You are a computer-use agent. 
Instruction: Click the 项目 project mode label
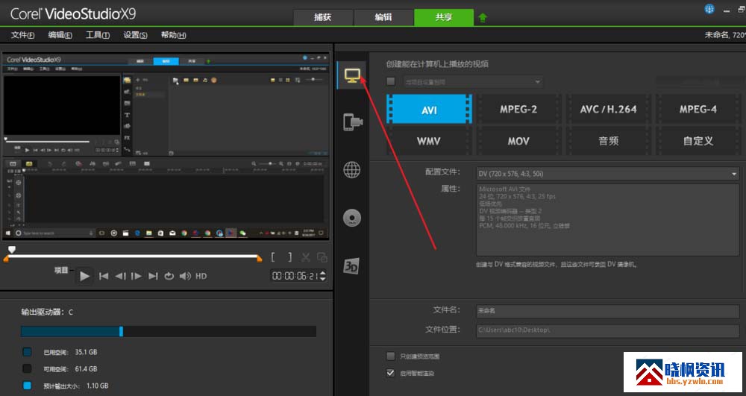coord(61,270)
